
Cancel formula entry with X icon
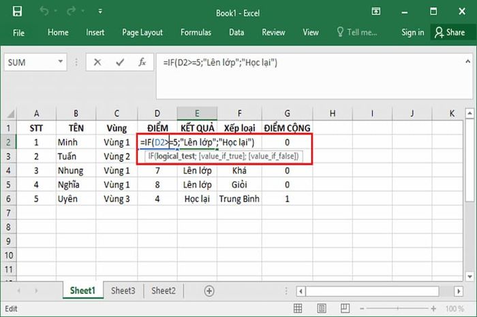point(97,63)
